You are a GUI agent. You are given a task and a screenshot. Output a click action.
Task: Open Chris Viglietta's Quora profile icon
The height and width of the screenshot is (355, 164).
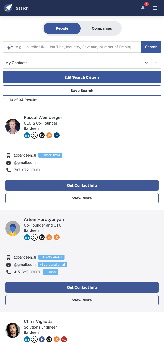click(64, 339)
